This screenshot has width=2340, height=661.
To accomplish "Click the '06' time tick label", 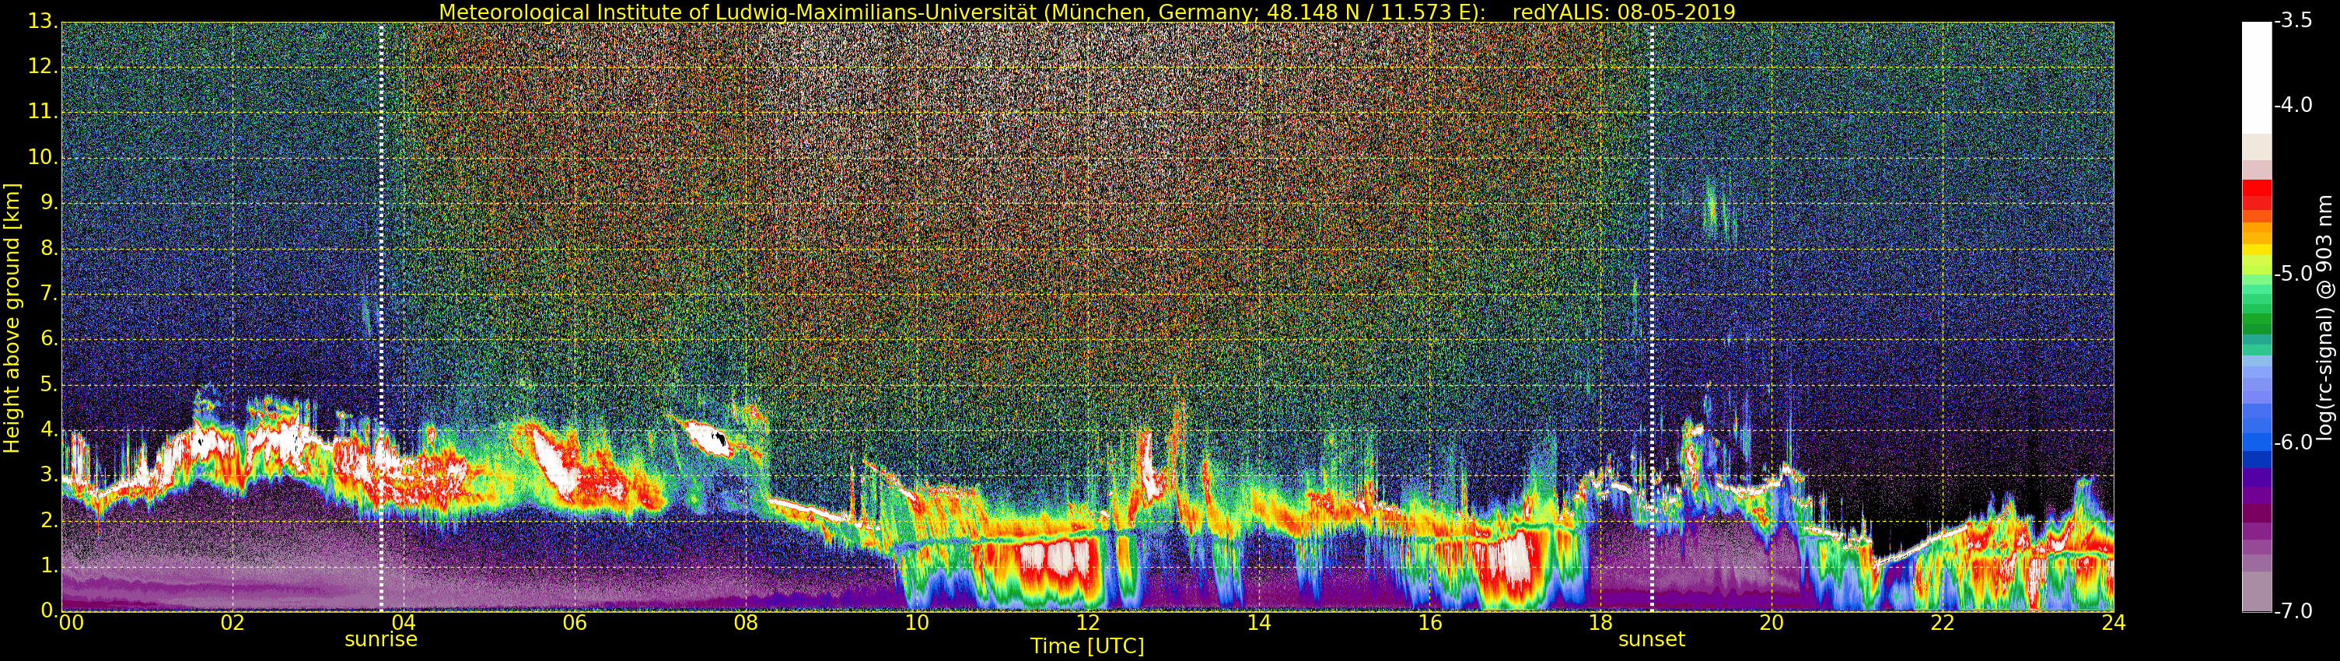I will tap(574, 622).
